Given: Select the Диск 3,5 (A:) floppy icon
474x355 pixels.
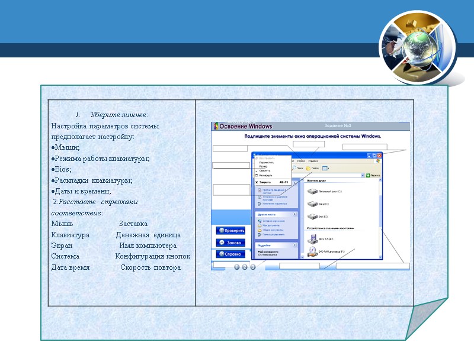Looking at the screenshot, I should pyautogui.click(x=313, y=239).
